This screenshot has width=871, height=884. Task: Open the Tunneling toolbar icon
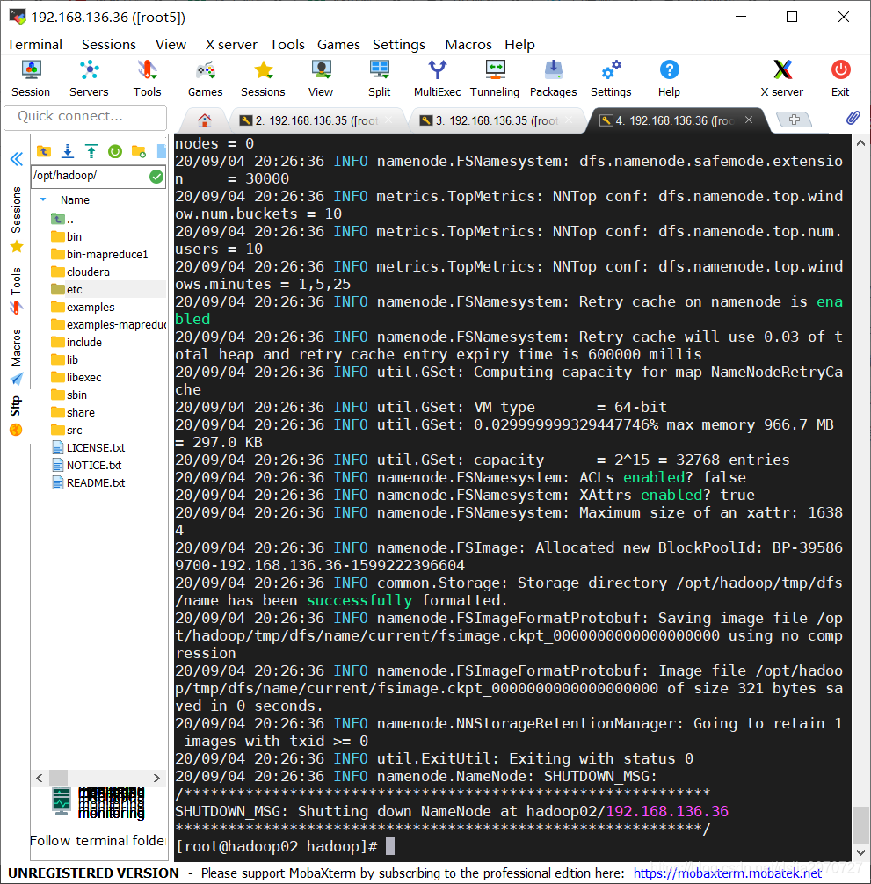pos(495,78)
